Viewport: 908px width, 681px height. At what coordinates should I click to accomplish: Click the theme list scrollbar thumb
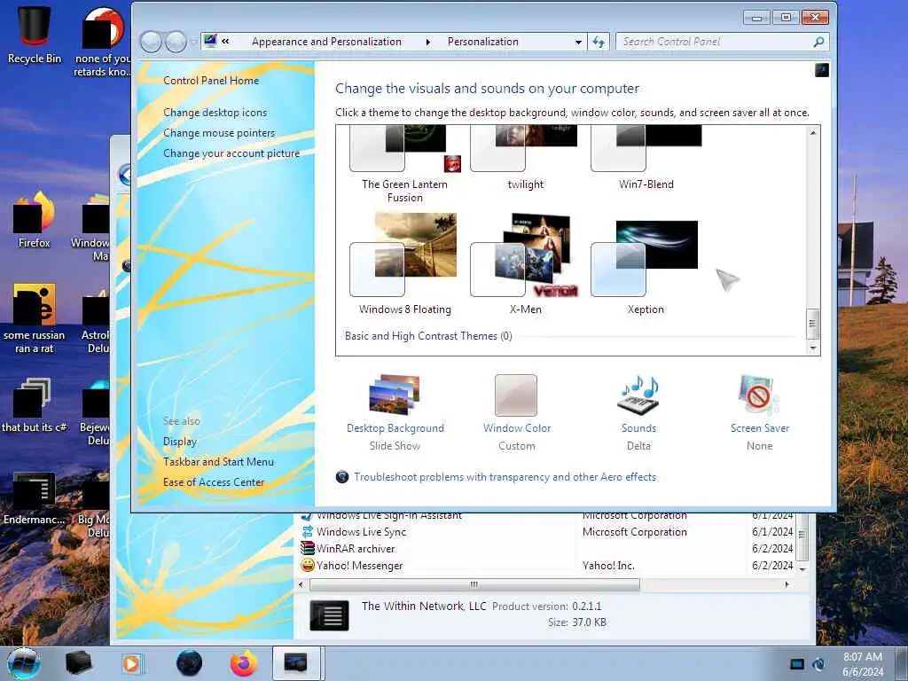click(813, 324)
